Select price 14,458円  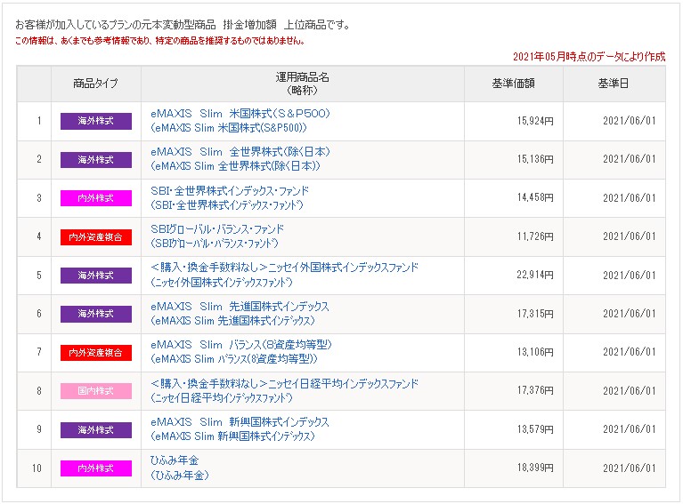click(x=535, y=197)
